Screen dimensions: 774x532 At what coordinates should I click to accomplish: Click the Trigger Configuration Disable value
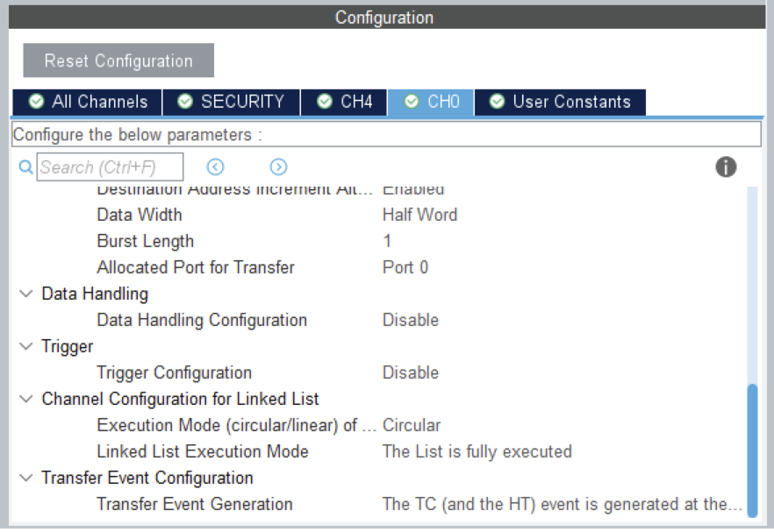pos(410,372)
